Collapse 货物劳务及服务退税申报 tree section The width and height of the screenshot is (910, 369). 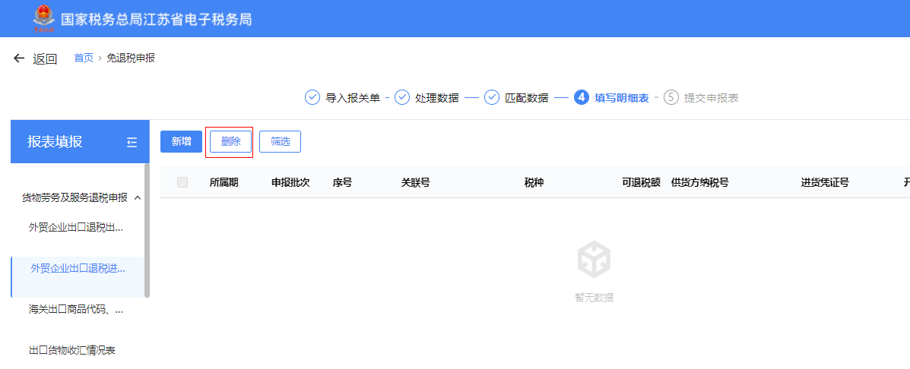[138, 198]
